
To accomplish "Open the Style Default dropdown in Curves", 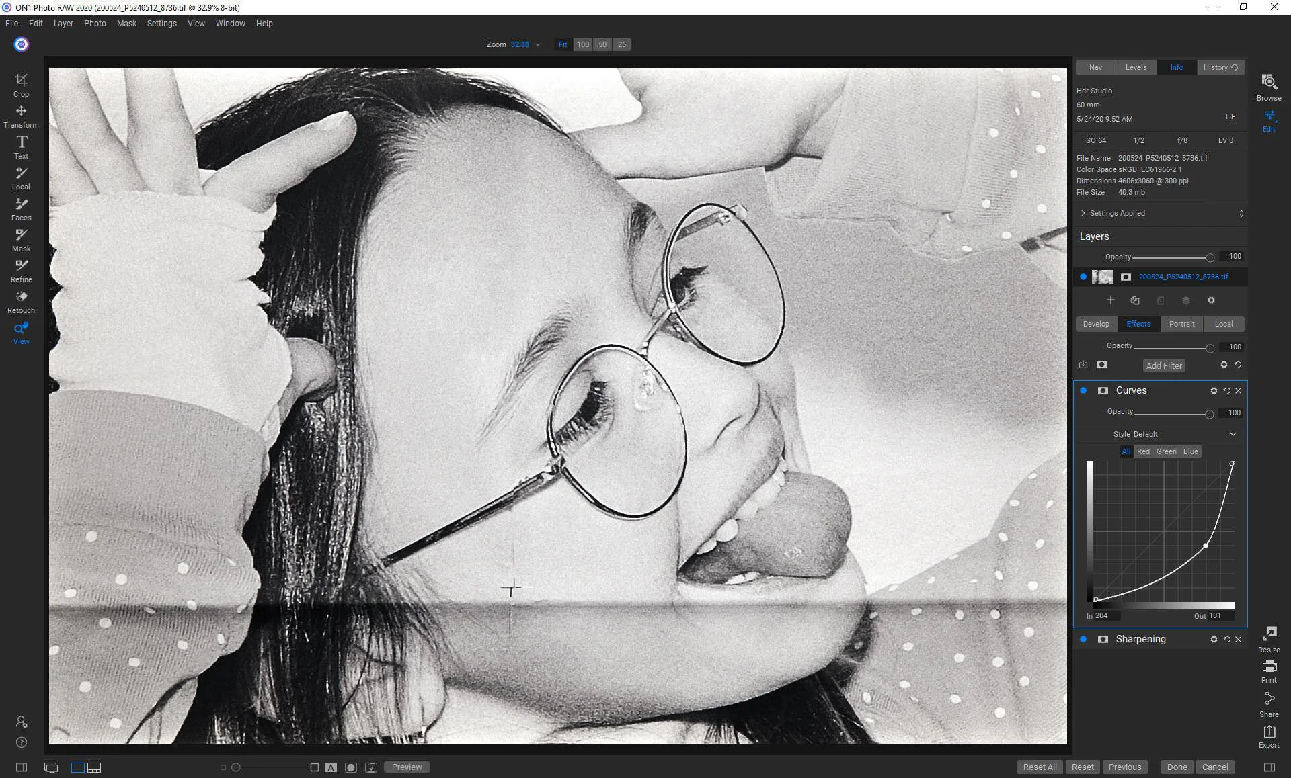I will tap(1160, 434).
